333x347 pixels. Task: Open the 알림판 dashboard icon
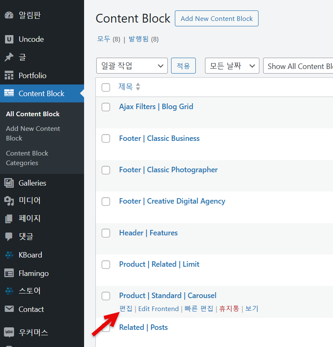point(9,15)
